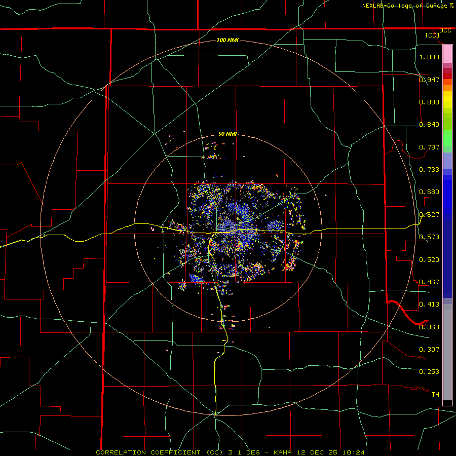The height and width of the screenshot is (456, 456).
Task: Click the 0.627 color scale value
Action: [429, 214]
